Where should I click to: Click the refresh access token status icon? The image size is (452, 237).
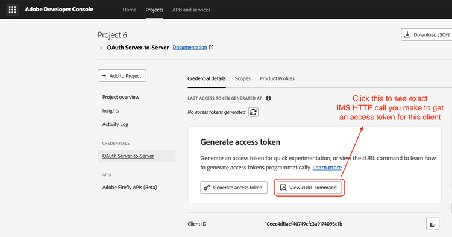tap(253, 112)
